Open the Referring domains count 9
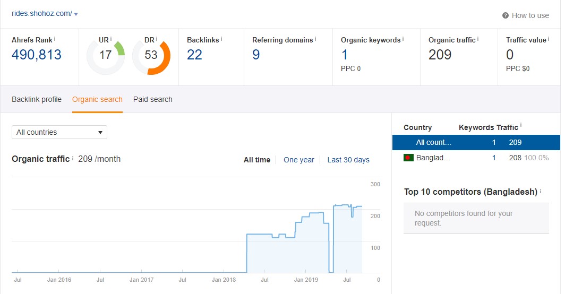Image resolution: width=565 pixels, height=294 pixels. 256,55
